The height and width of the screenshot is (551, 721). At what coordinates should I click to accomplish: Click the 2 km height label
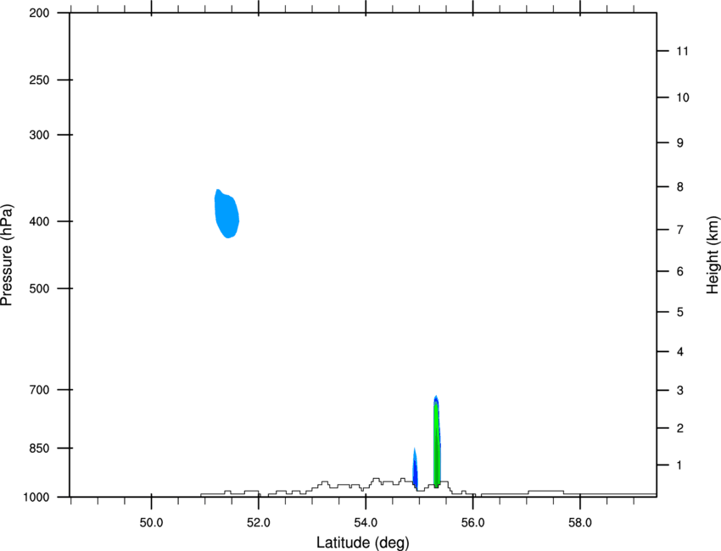[680, 428]
